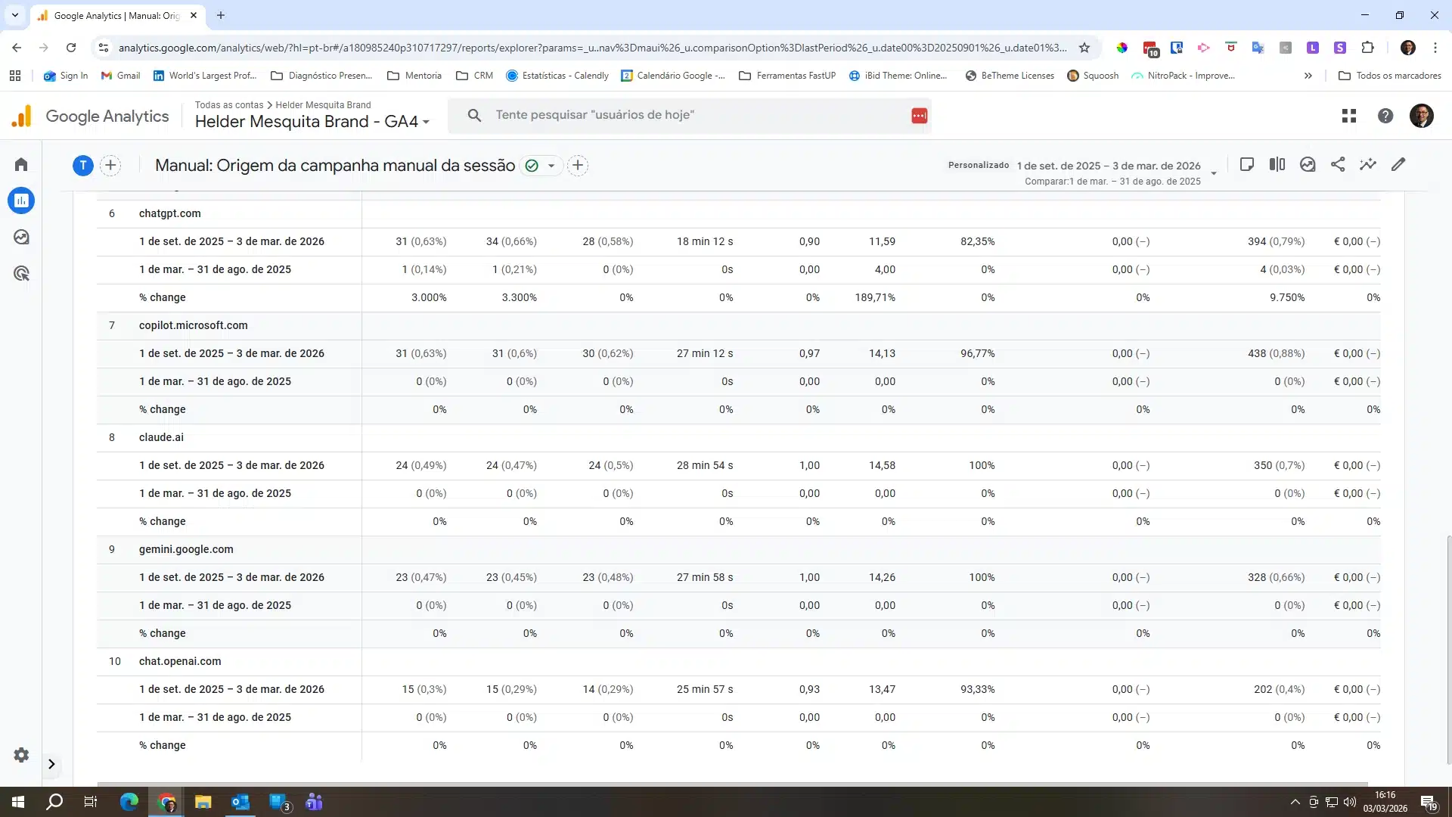The height and width of the screenshot is (817, 1452).
Task: Open the Google apps grid
Action: point(1349,116)
